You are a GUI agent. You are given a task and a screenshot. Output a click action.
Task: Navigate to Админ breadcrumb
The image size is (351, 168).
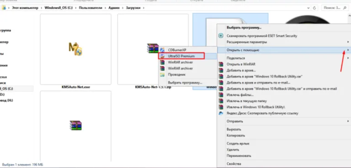pos(114,8)
